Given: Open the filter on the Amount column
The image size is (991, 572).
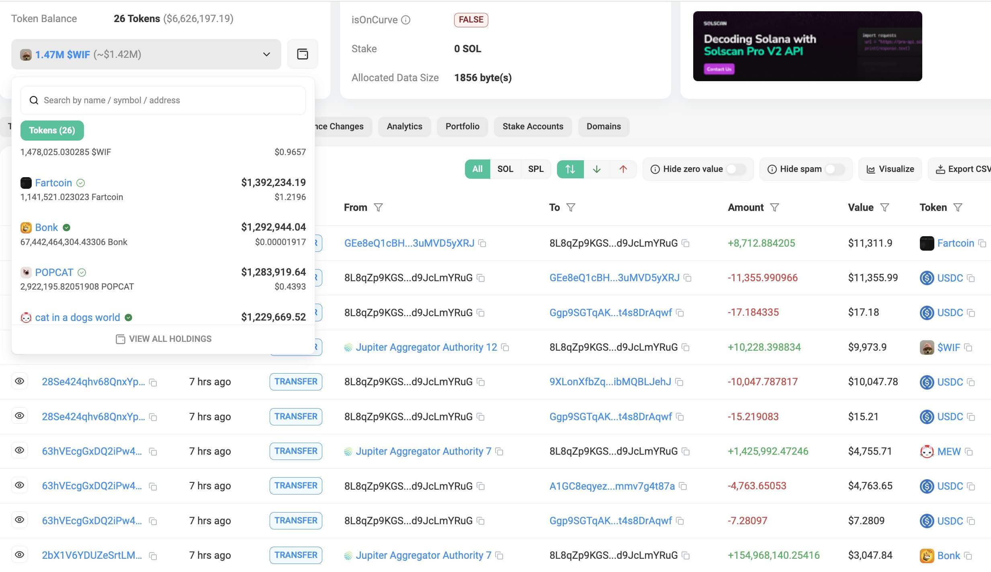Looking at the screenshot, I should pos(775,207).
